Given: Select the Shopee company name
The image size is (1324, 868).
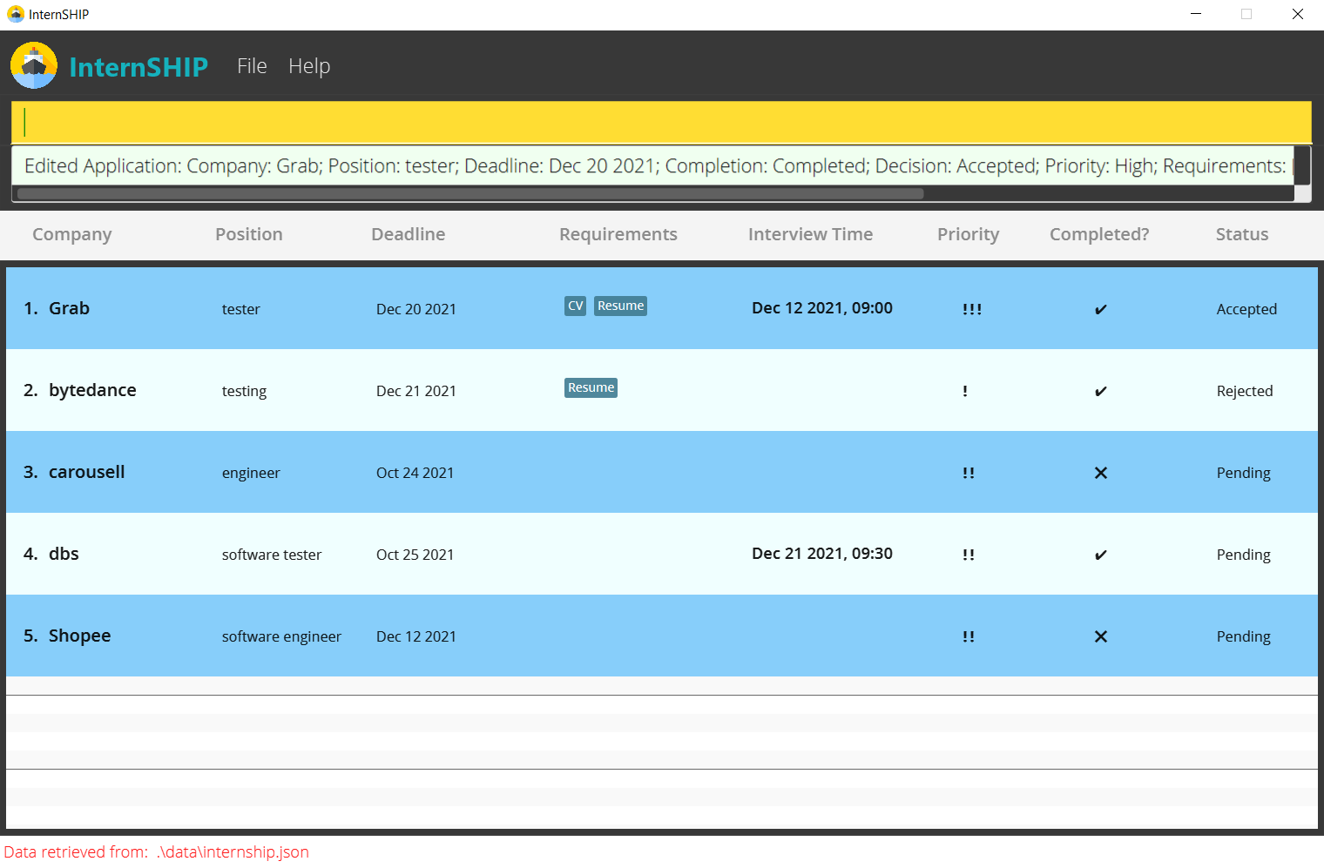Looking at the screenshot, I should click(x=80, y=636).
